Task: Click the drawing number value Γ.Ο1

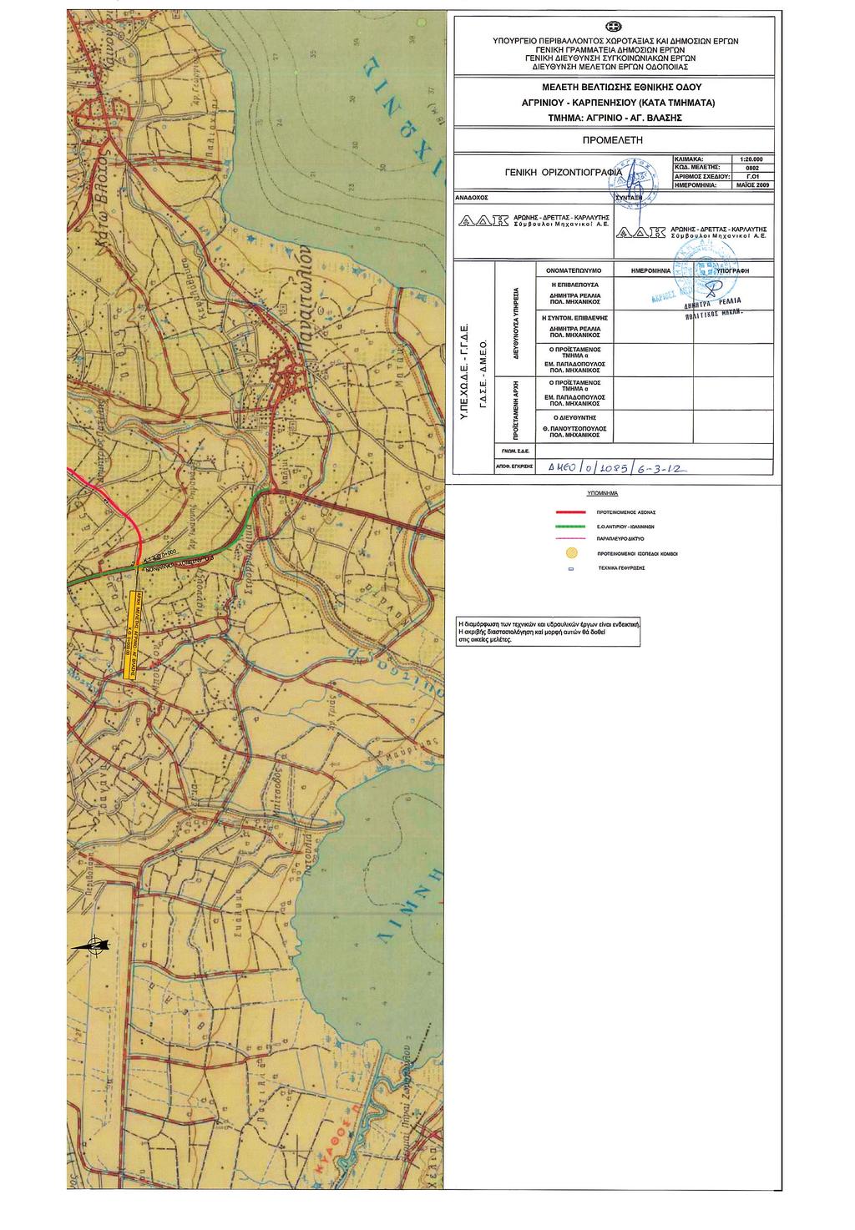Action: coord(754,177)
